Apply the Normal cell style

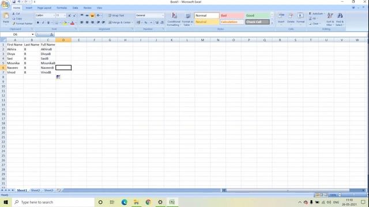pos(206,16)
